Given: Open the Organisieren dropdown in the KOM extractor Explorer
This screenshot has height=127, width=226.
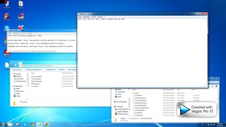Looking at the screenshot, I should [17, 70].
